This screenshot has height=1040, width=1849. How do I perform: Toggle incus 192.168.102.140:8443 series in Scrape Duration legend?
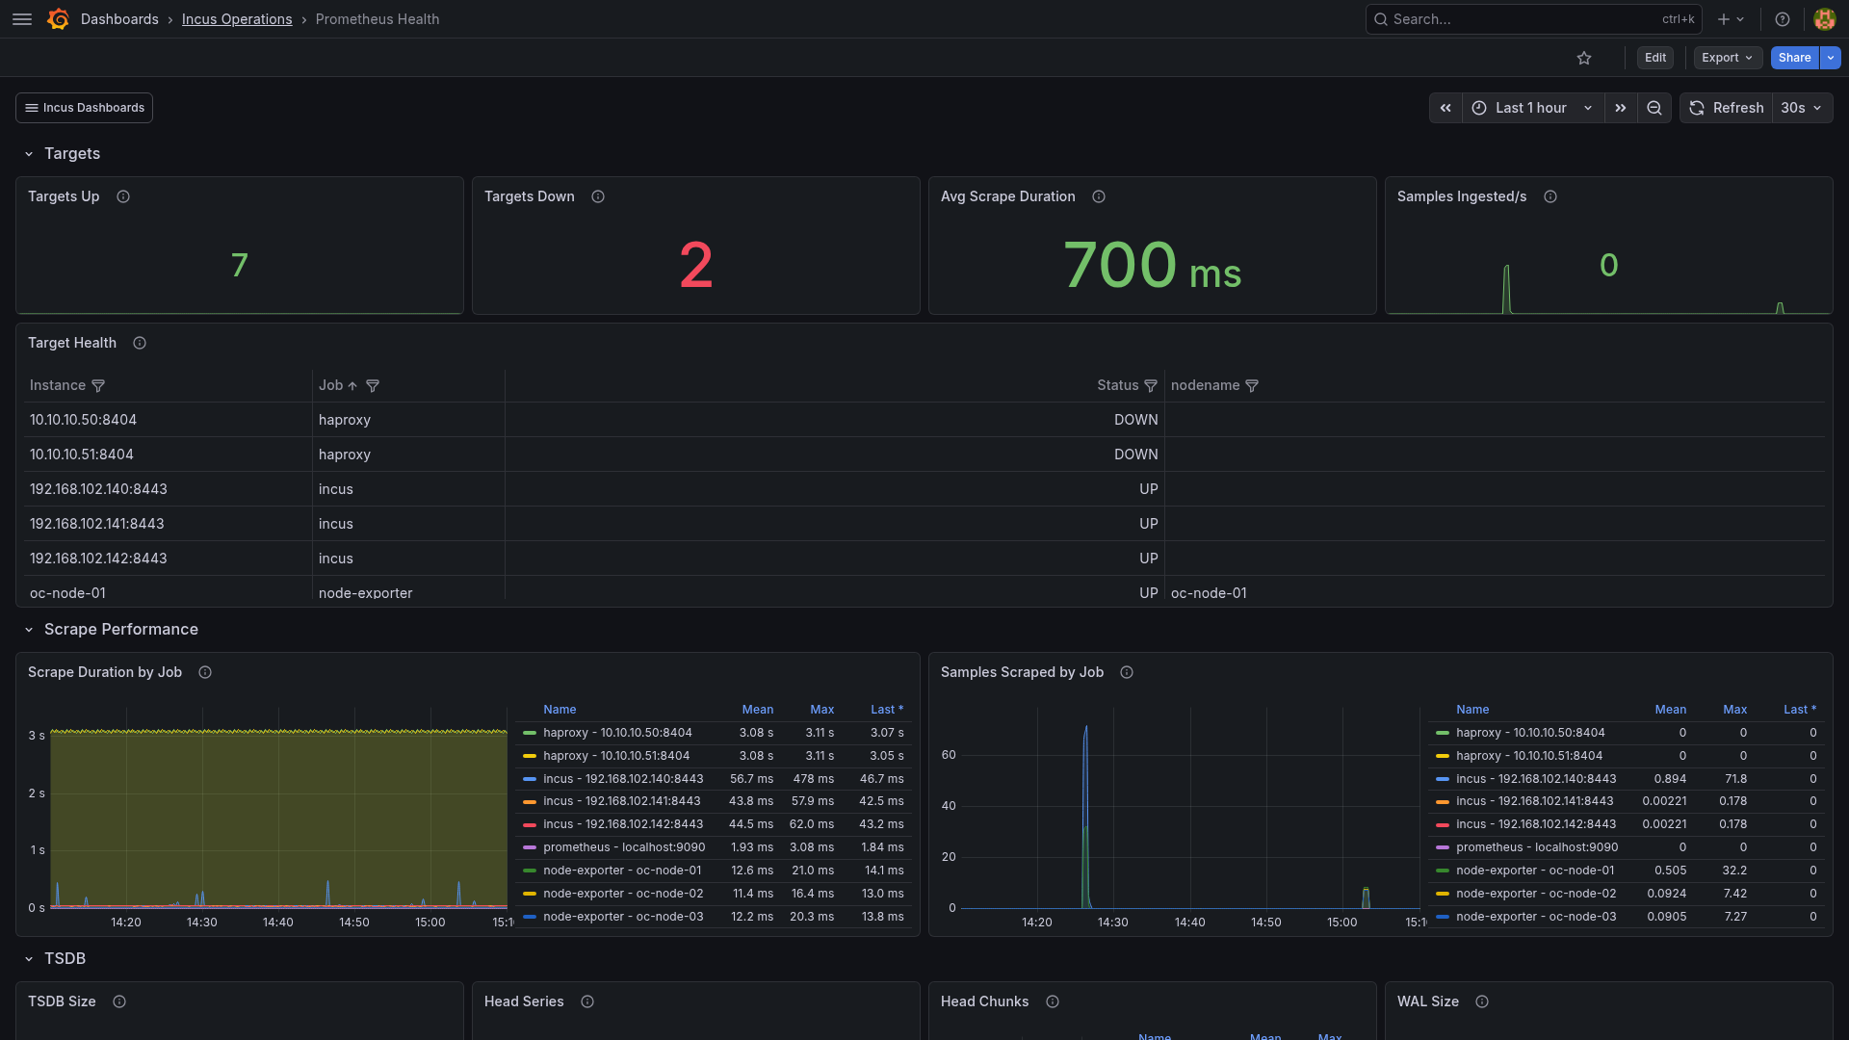pyautogui.click(x=623, y=779)
